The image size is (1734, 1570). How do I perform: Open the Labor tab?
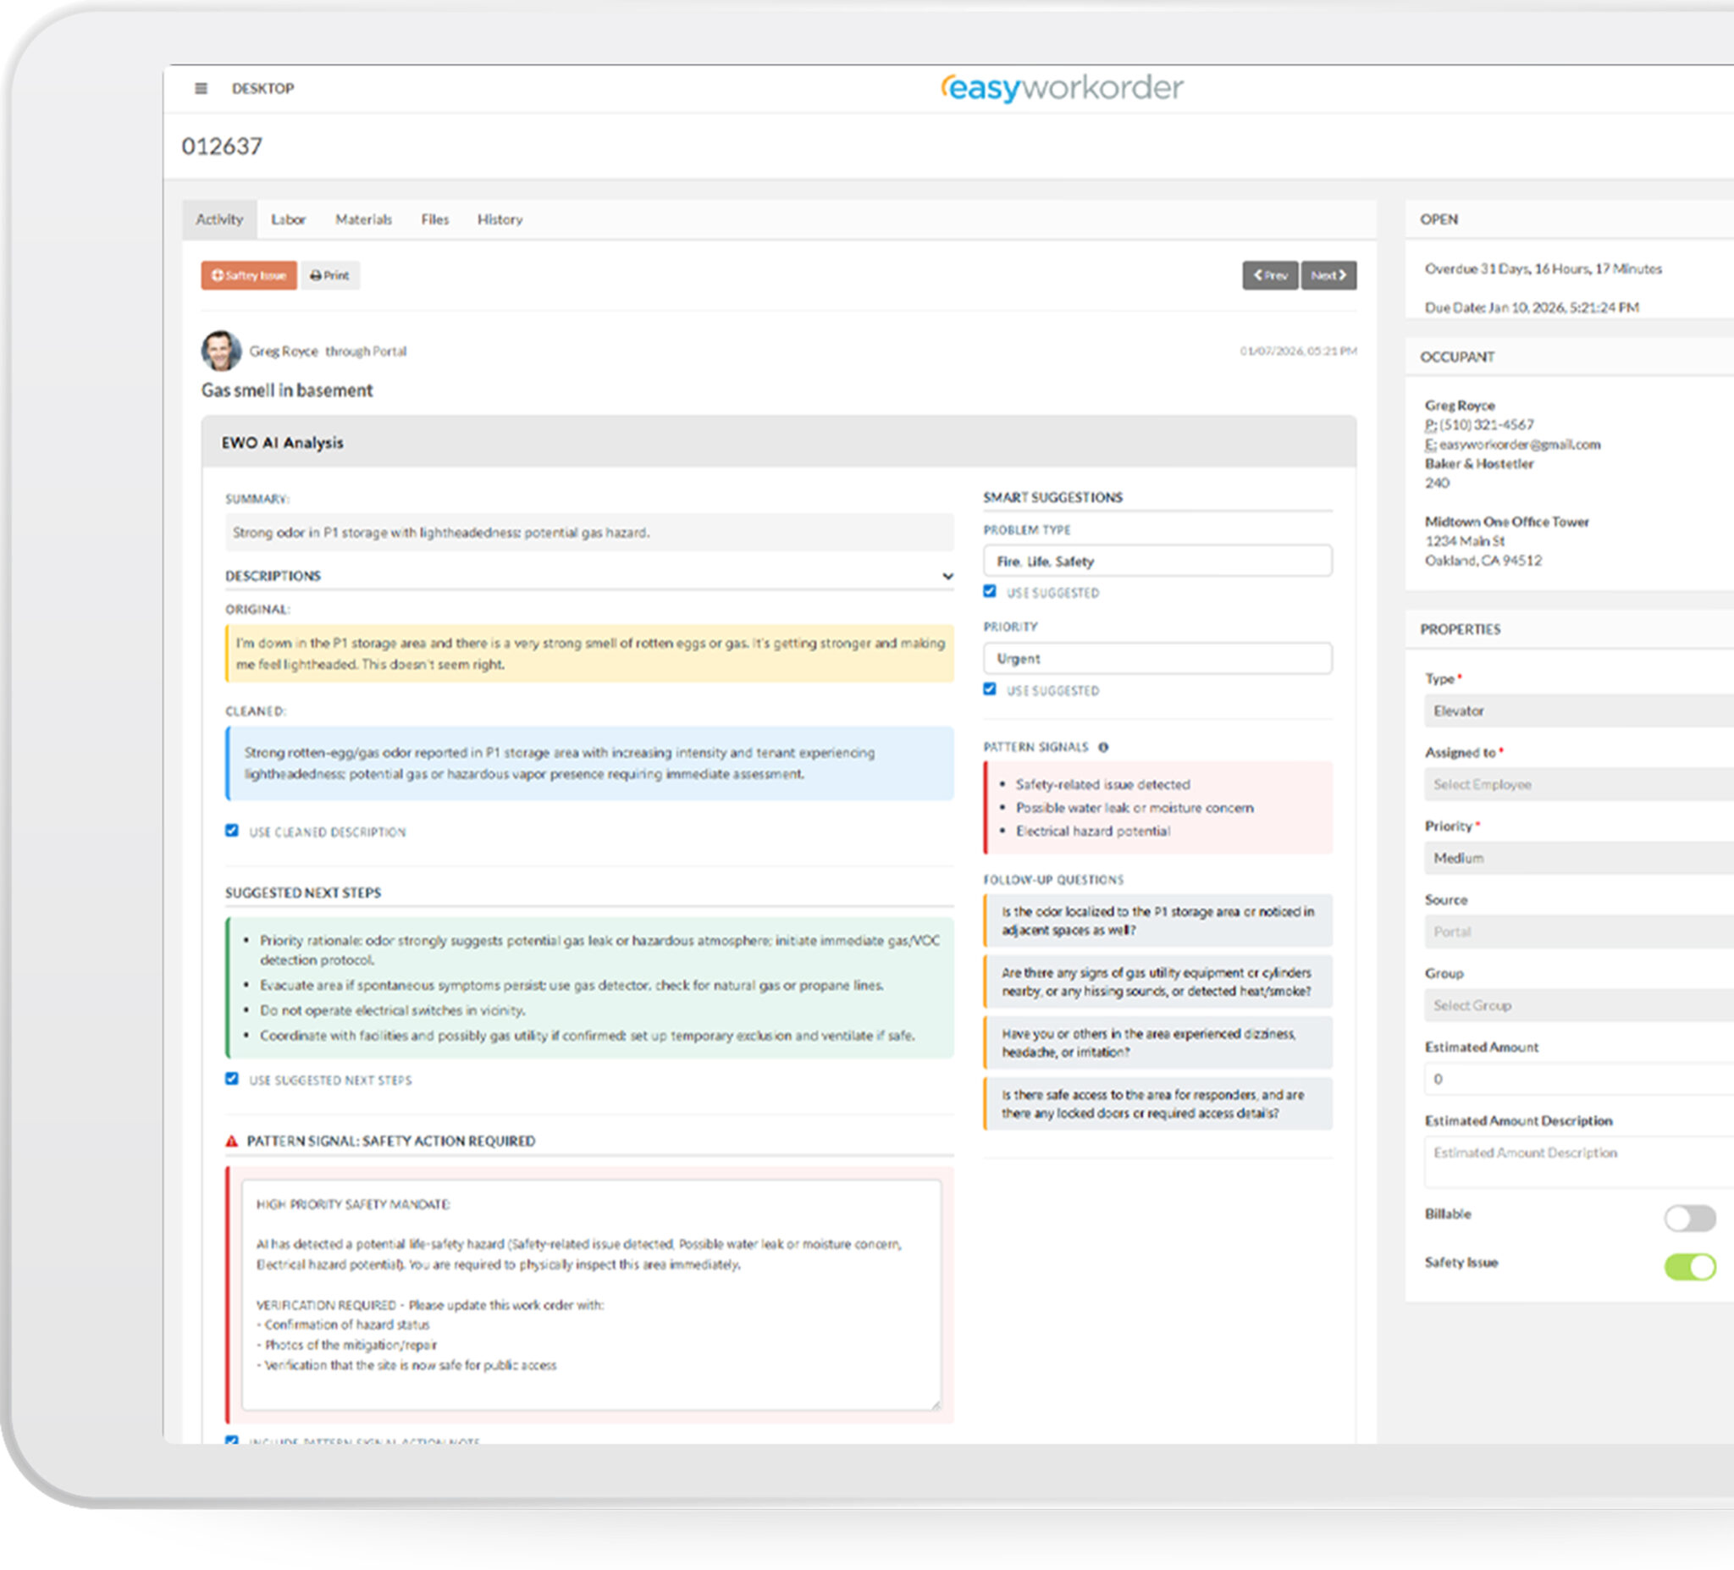tap(288, 219)
